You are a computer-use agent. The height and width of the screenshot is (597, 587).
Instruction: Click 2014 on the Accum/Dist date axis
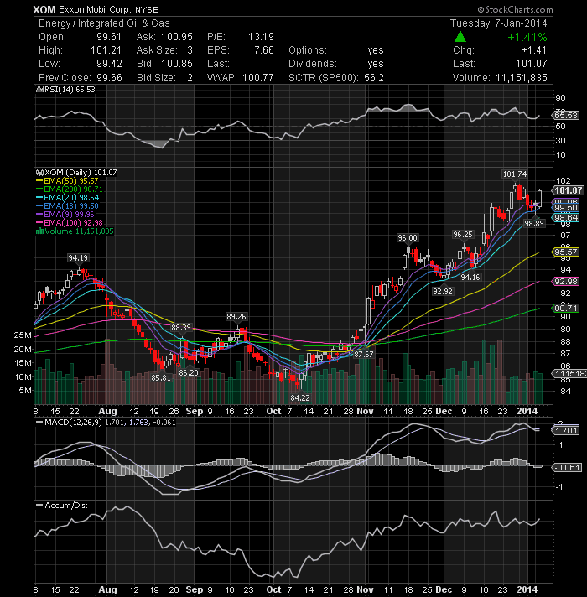[x=527, y=589]
